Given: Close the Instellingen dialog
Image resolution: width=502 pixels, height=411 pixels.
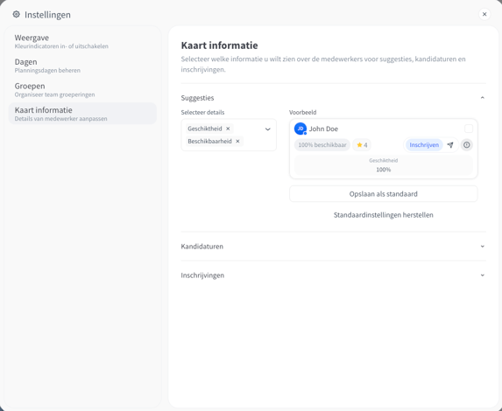Looking at the screenshot, I should (484, 14).
